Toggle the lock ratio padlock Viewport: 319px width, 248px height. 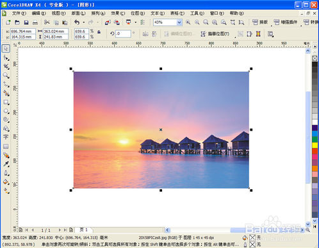(99, 32)
